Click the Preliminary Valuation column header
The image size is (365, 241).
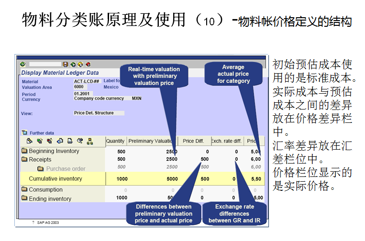pyautogui.click(x=151, y=141)
